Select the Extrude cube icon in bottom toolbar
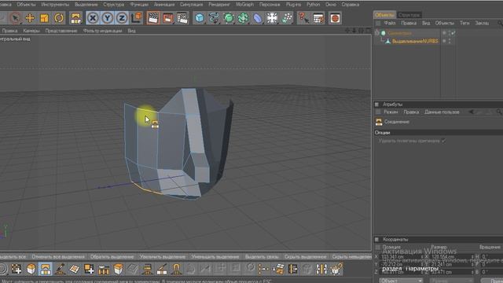 pos(118,269)
